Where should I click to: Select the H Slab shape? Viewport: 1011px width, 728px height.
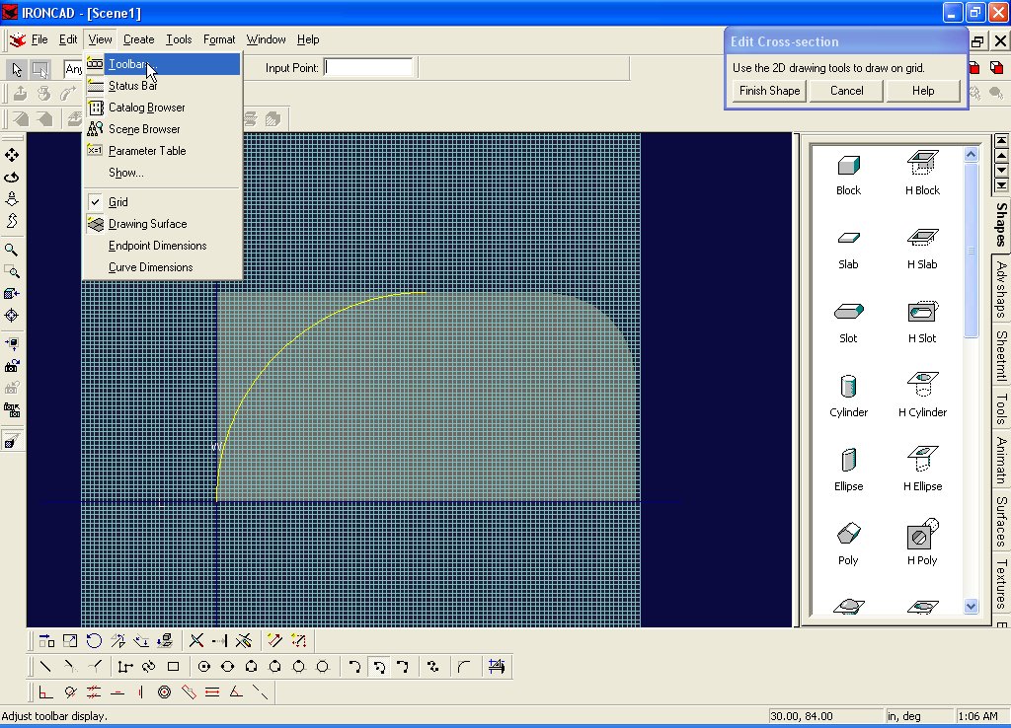point(923,248)
